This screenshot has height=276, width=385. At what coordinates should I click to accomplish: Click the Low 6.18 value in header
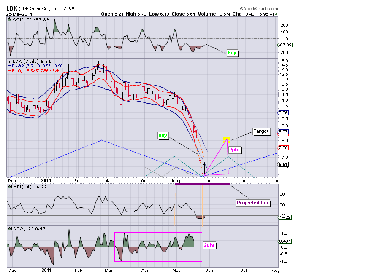(159, 14)
